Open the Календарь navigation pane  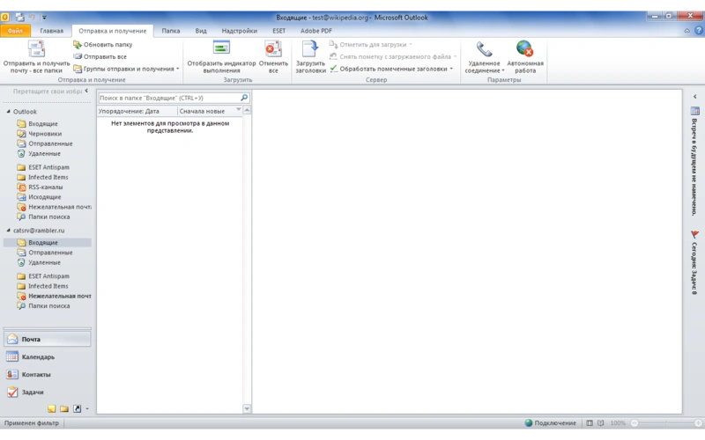click(48, 356)
